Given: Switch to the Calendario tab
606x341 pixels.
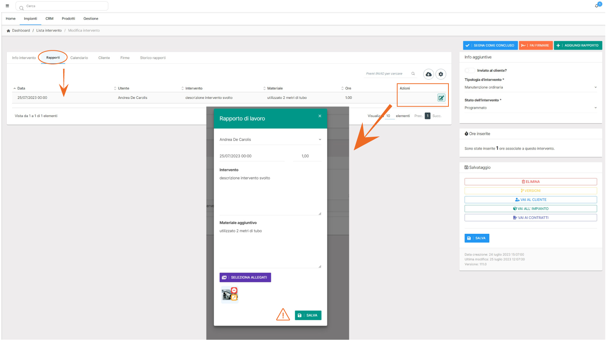Looking at the screenshot, I should [x=79, y=58].
